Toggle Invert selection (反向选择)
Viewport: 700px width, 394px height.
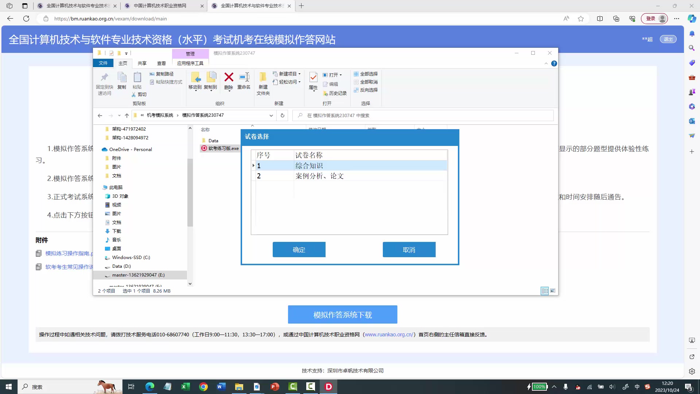tap(366, 90)
